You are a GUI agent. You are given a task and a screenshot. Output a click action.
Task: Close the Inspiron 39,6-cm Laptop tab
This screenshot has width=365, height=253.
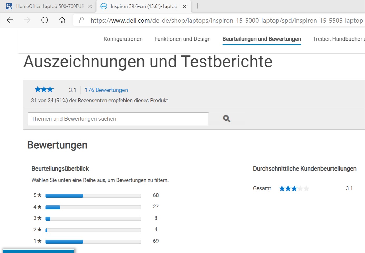[x=185, y=6]
